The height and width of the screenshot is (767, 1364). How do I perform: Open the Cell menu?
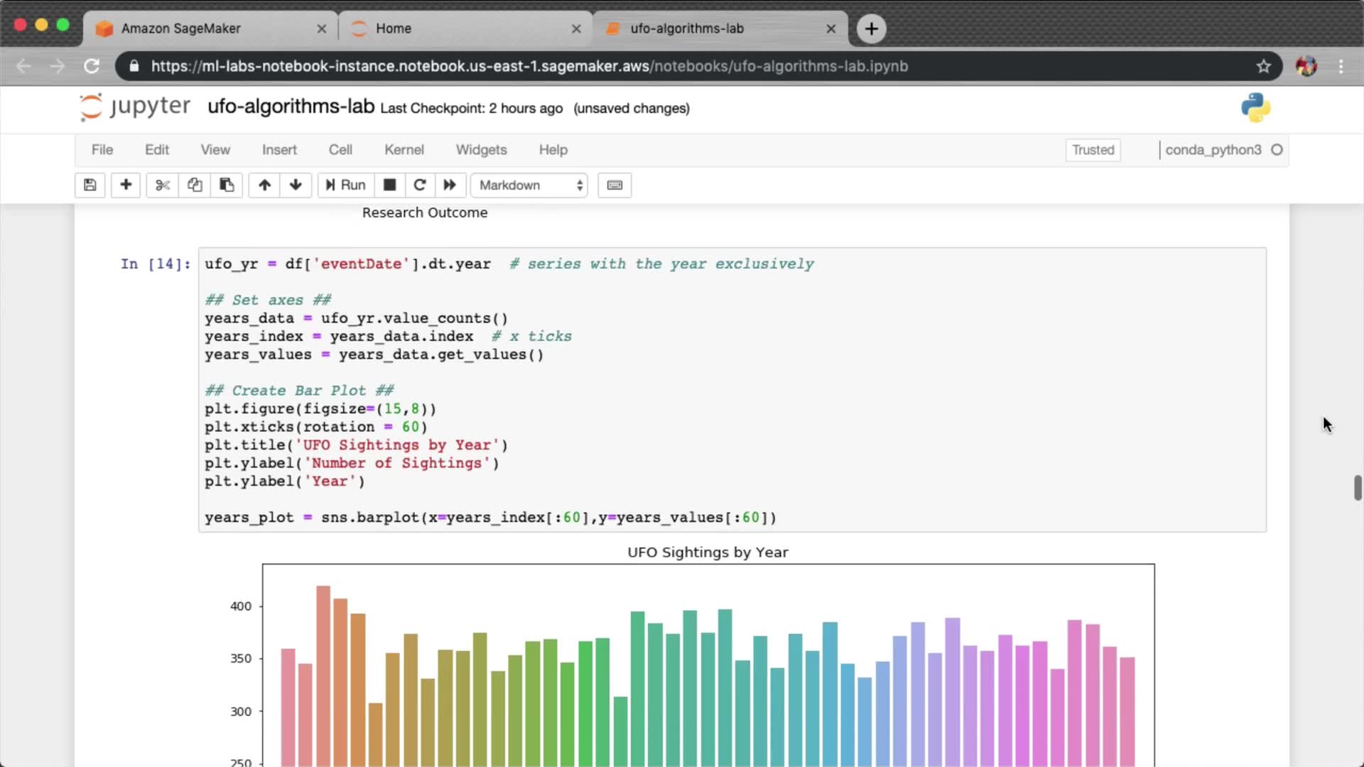pos(340,150)
